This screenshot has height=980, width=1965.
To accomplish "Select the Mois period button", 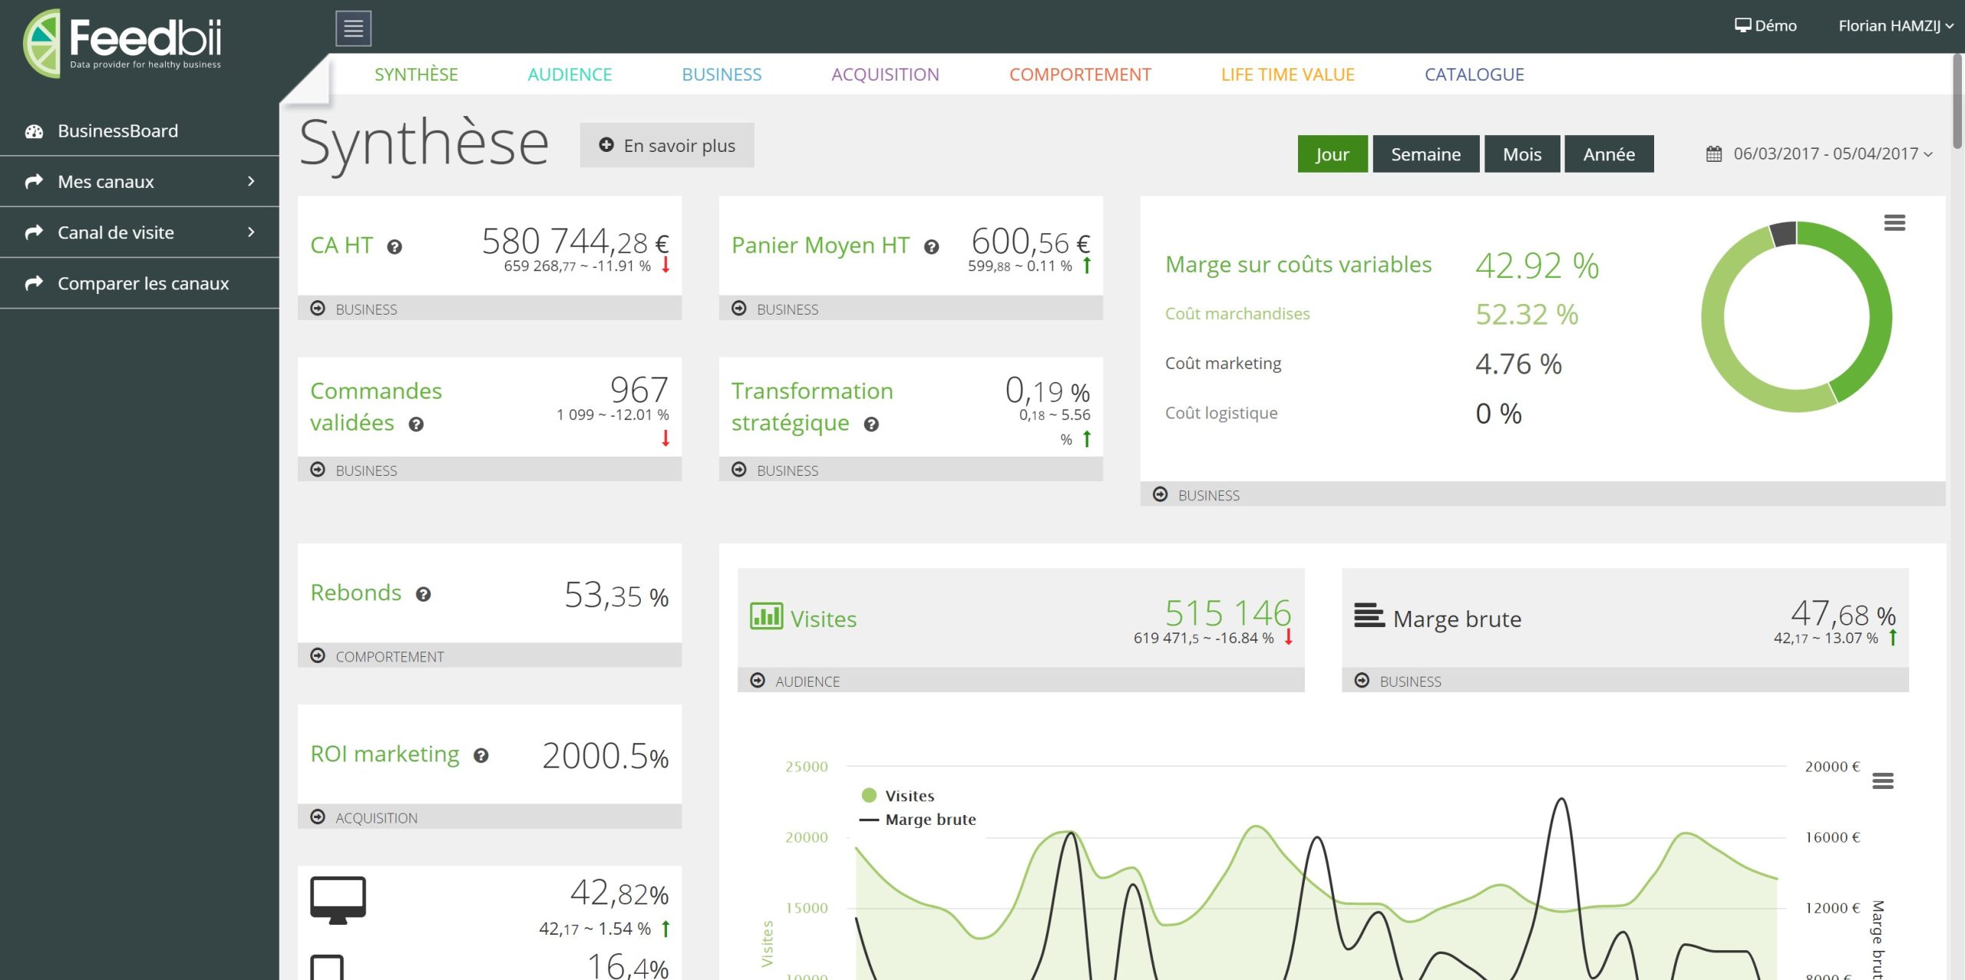I will (x=1521, y=153).
